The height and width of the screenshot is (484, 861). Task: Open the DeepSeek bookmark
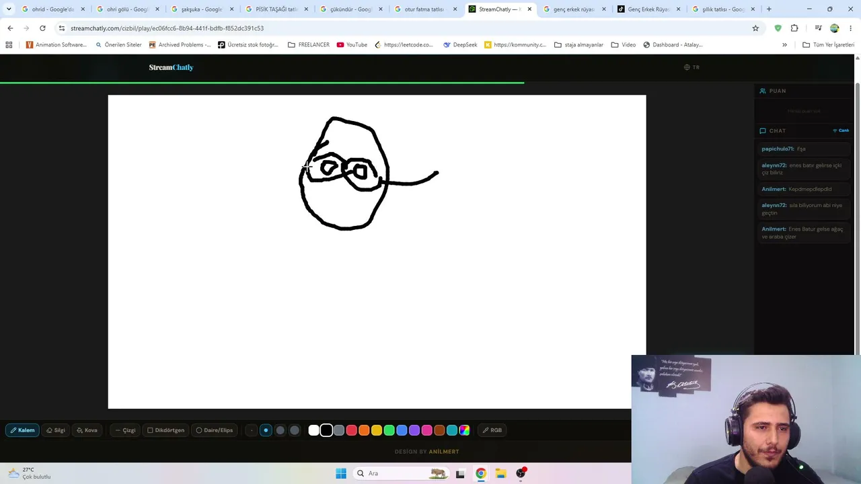460,45
